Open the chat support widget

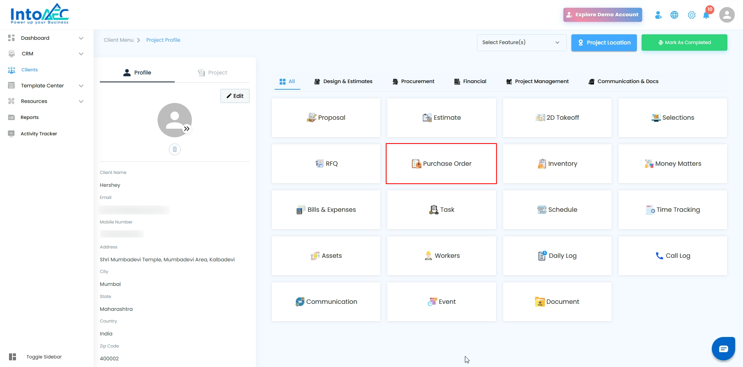[x=723, y=349]
